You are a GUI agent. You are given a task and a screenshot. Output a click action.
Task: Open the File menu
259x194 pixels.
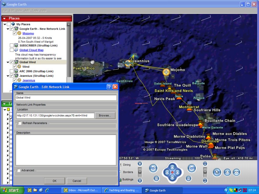click(5, 10)
